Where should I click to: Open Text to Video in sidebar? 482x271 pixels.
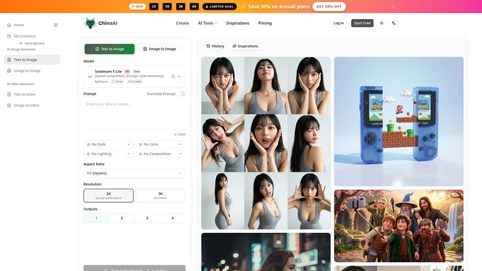click(x=32, y=94)
